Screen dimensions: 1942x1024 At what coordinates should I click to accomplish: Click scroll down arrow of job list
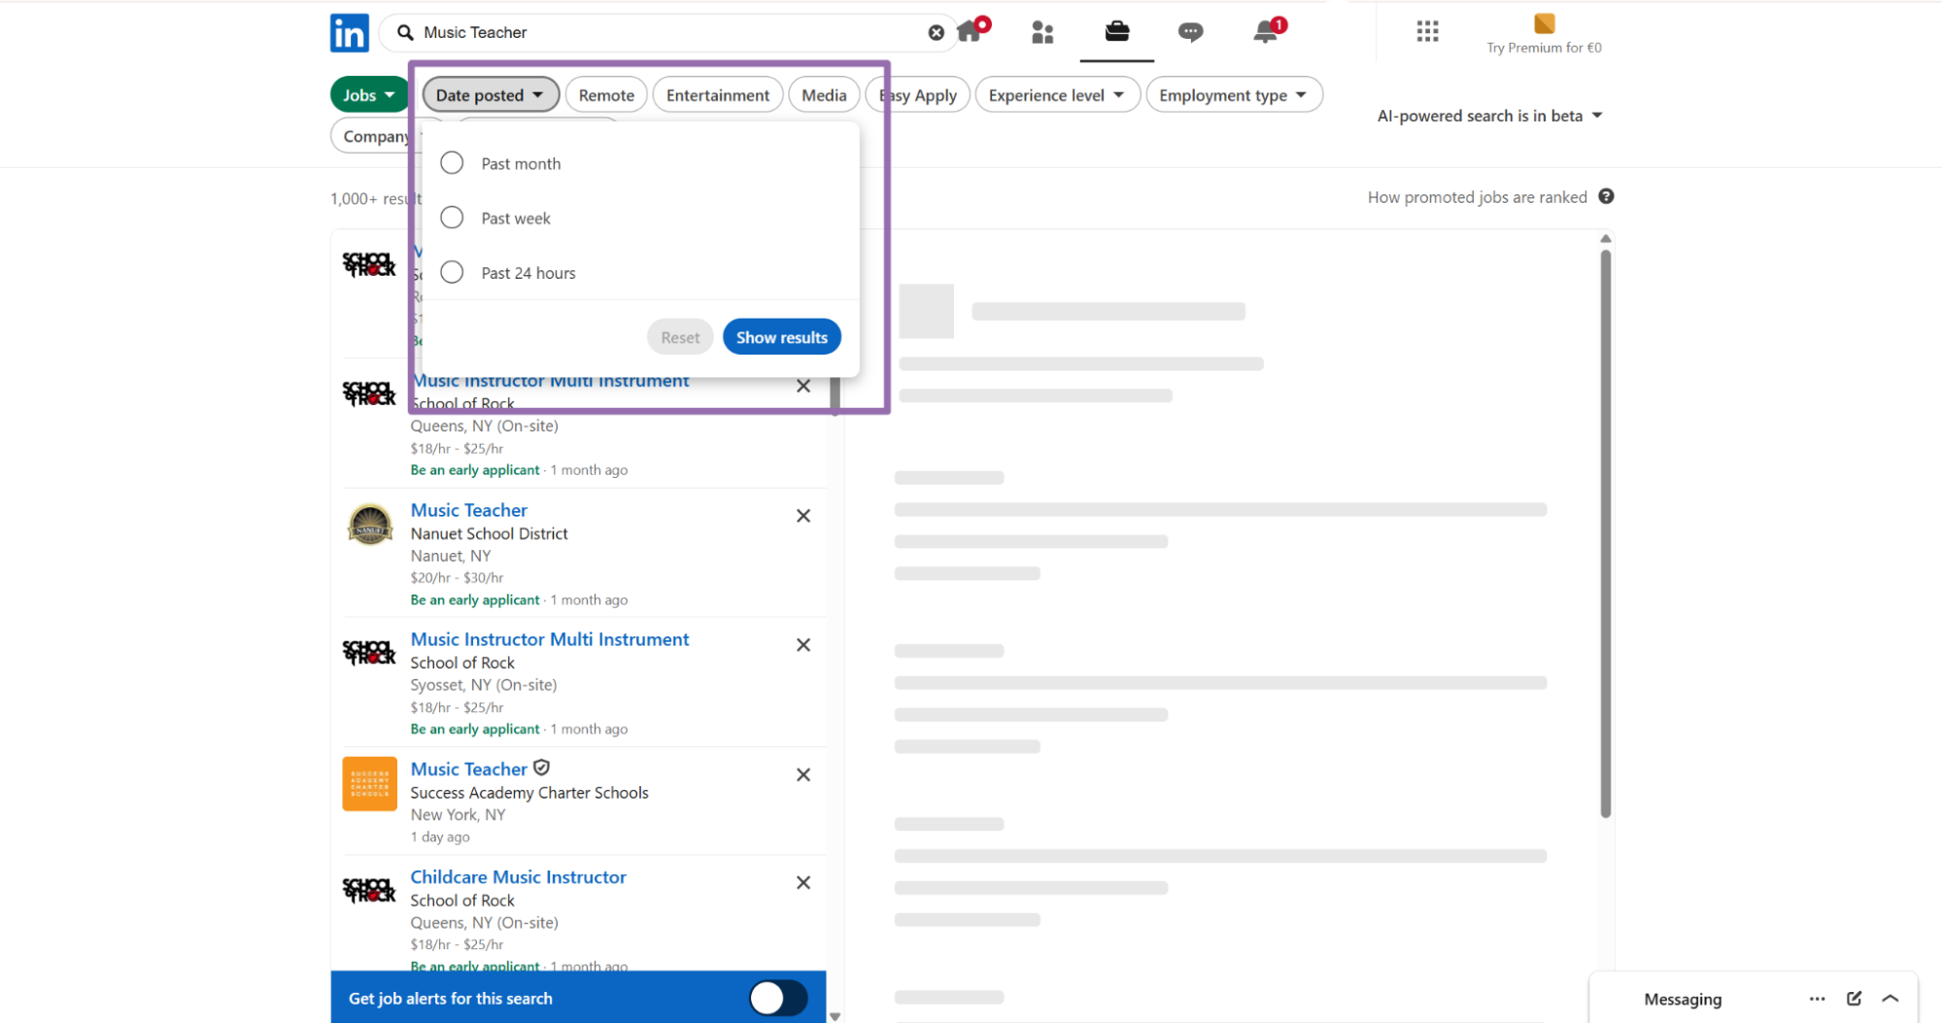835,1016
